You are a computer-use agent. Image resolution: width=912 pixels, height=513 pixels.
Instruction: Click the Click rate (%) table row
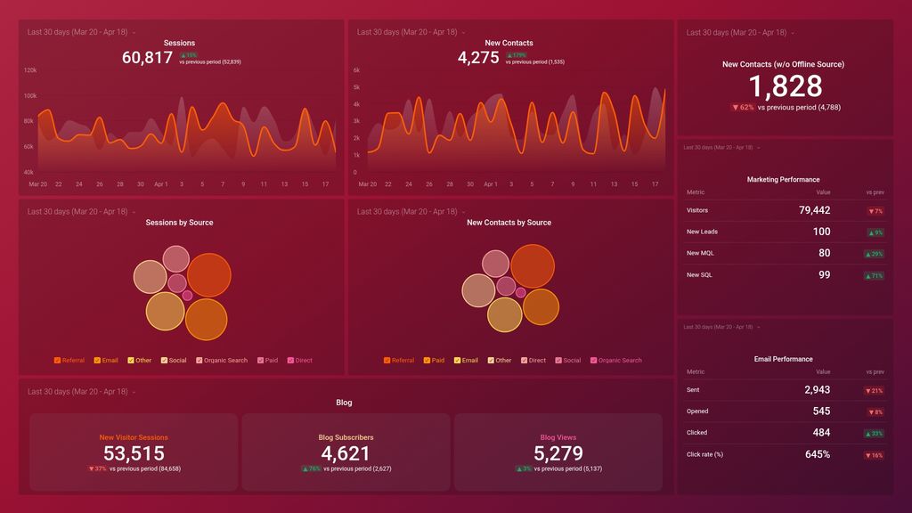tap(785, 454)
